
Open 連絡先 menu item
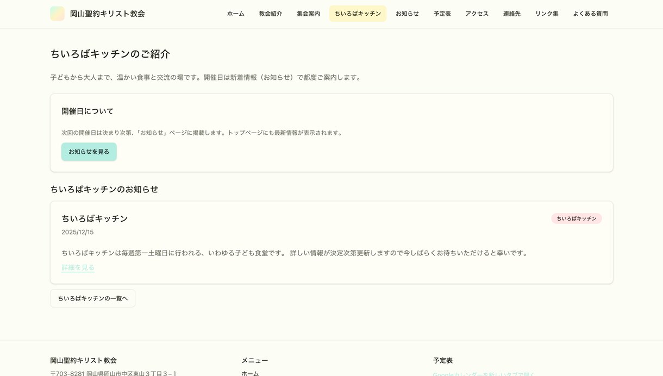[x=511, y=14]
